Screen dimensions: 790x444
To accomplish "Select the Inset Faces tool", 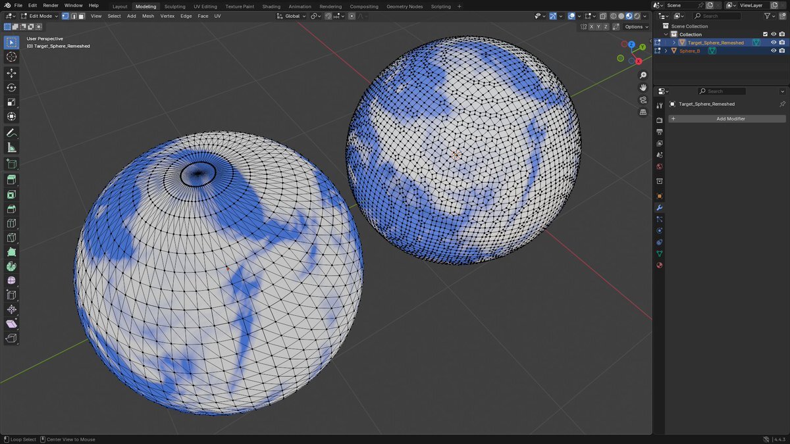I will (11, 195).
